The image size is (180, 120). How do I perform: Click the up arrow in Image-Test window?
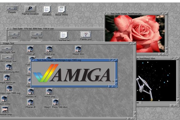coord(135,113)
